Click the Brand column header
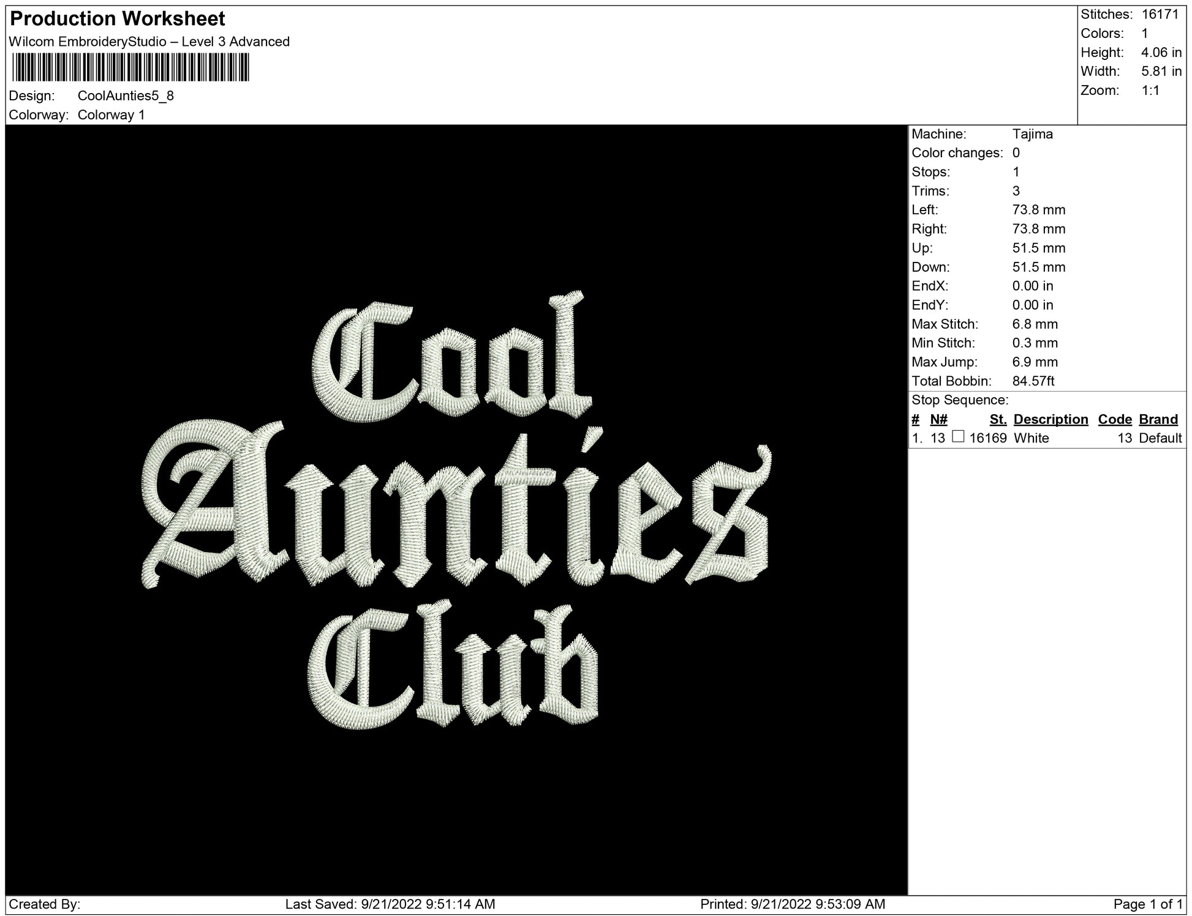 1158,419
